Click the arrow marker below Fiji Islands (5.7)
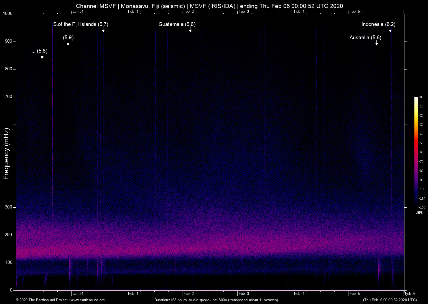The height and width of the screenshot is (304, 428). pyautogui.click(x=103, y=30)
